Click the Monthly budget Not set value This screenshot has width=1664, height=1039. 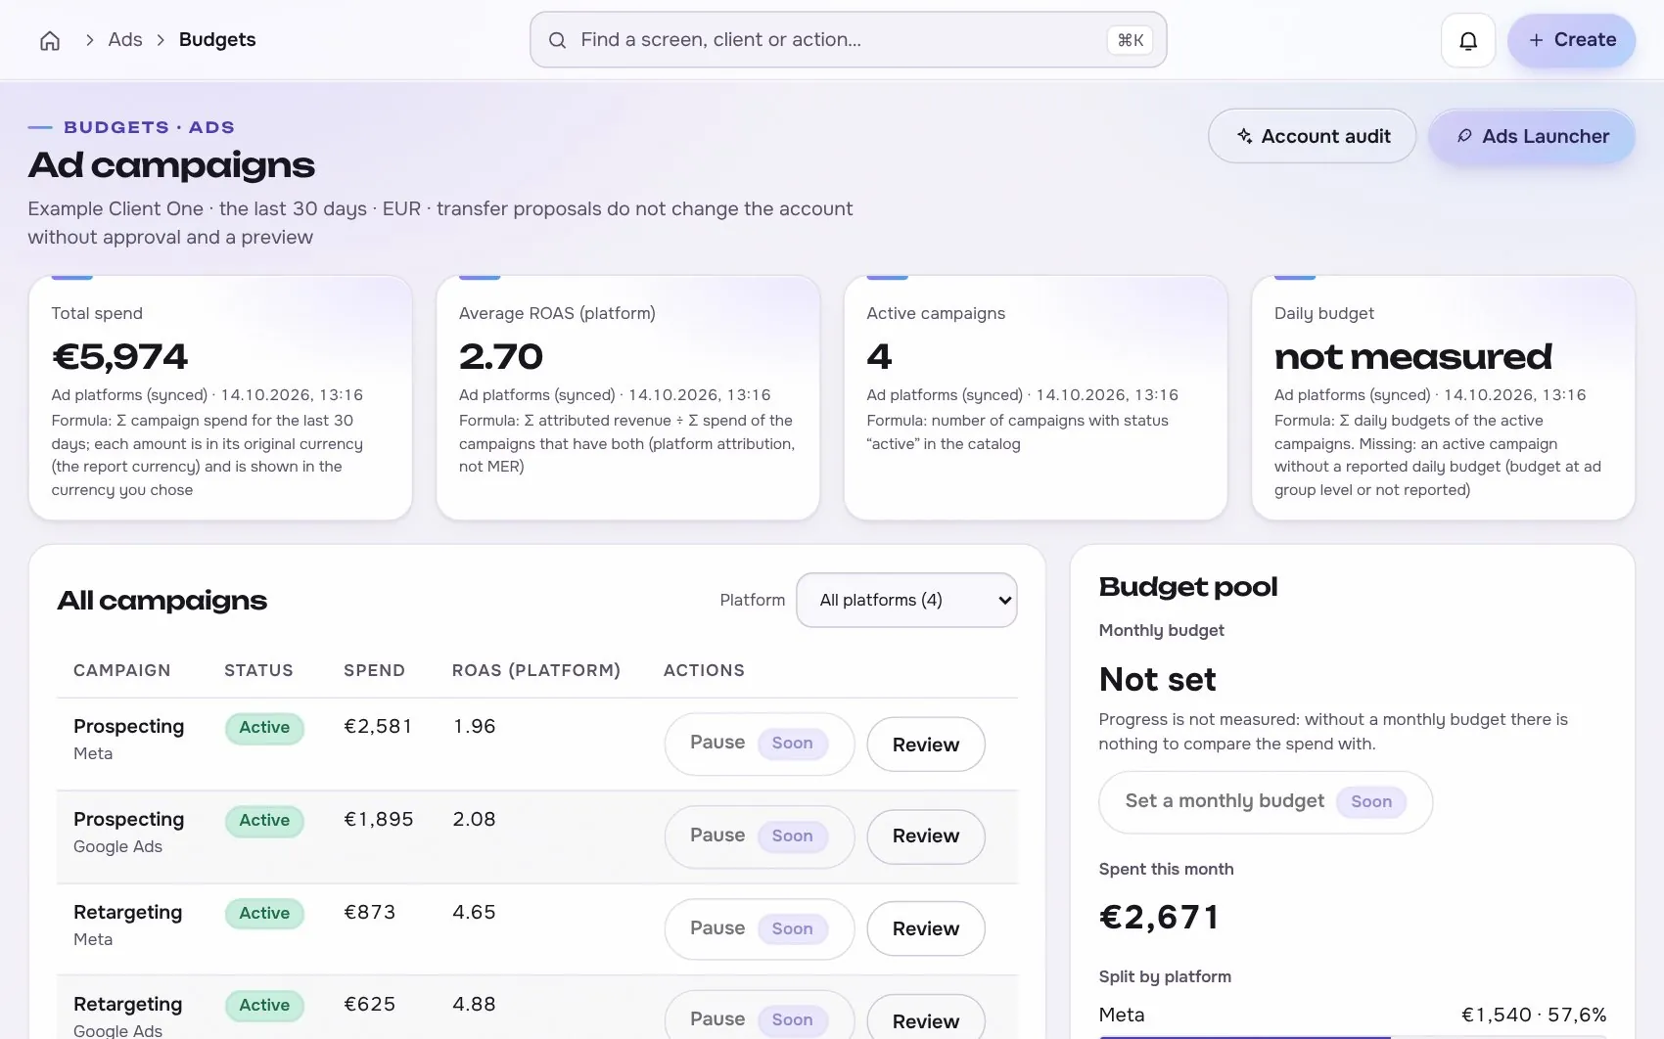pyautogui.click(x=1157, y=679)
